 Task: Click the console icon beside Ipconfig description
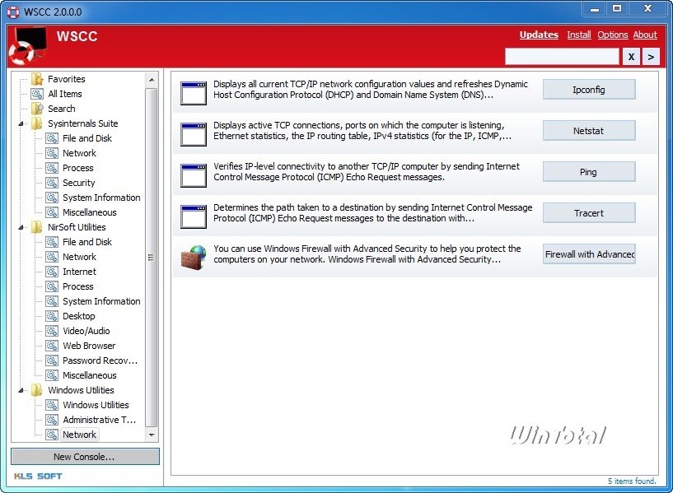pos(193,93)
